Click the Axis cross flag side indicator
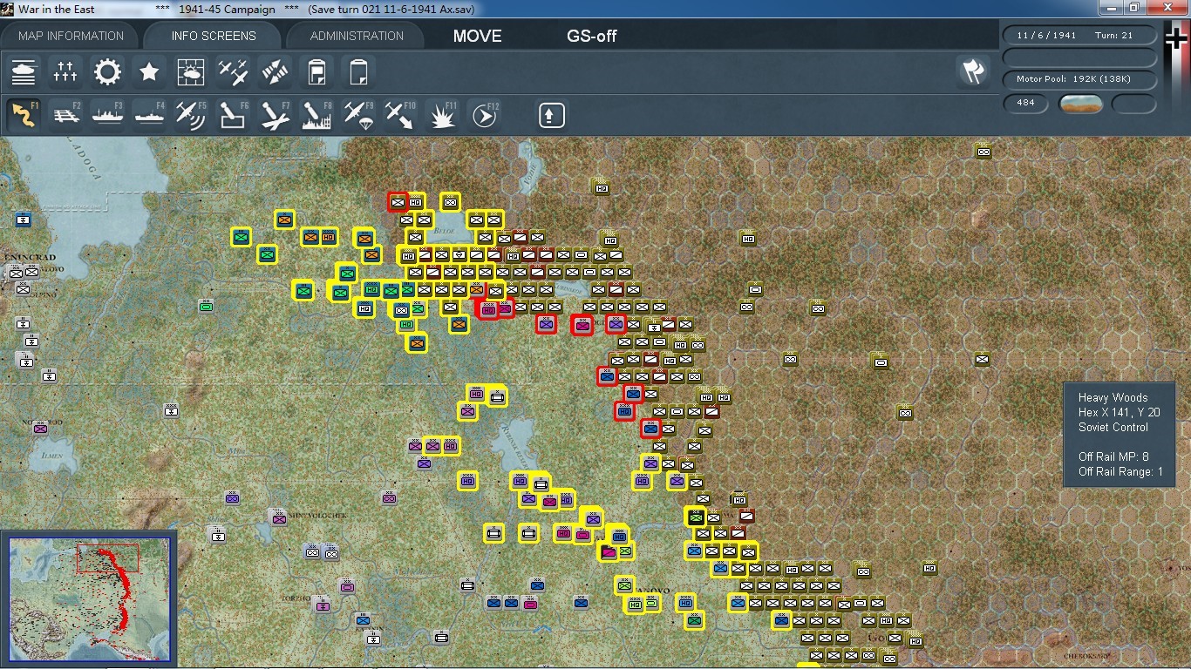 point(1176,39)
